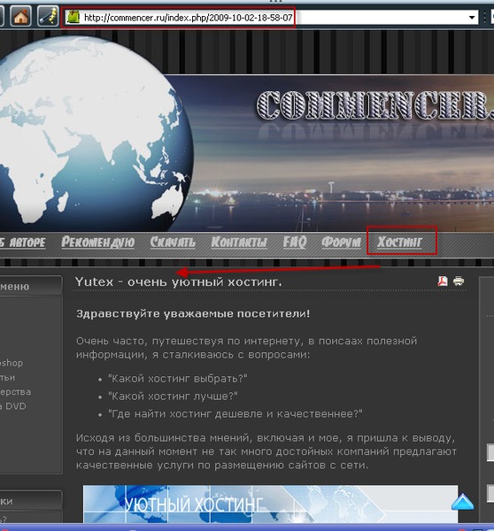Go to the Скачать navigation item
Image resolution: width=494 pixels, height=531 pixels.
click(x=173, y=242)
